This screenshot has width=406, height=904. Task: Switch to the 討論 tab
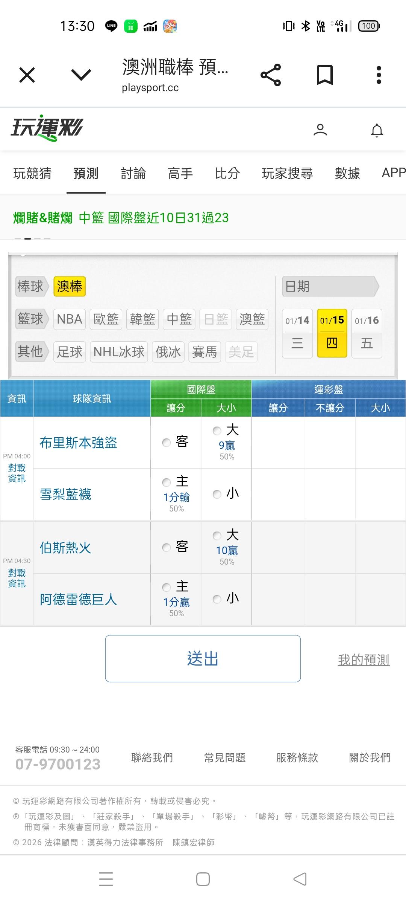click(133, 173)
